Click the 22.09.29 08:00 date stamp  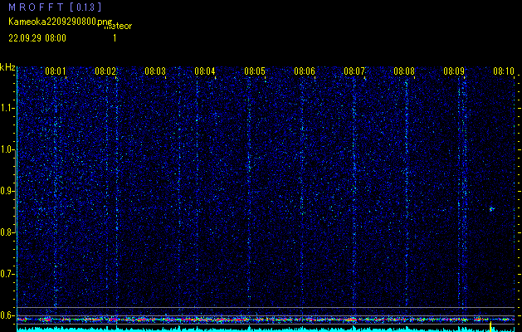pyautogui.click(x=37, y=38)
